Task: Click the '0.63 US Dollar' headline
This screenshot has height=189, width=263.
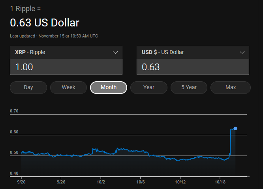Action: pyautogui.click(x=45, y=22)
